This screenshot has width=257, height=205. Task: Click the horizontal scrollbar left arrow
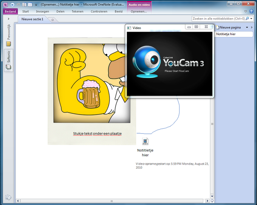pyautogui.click(x=18, y=201)
